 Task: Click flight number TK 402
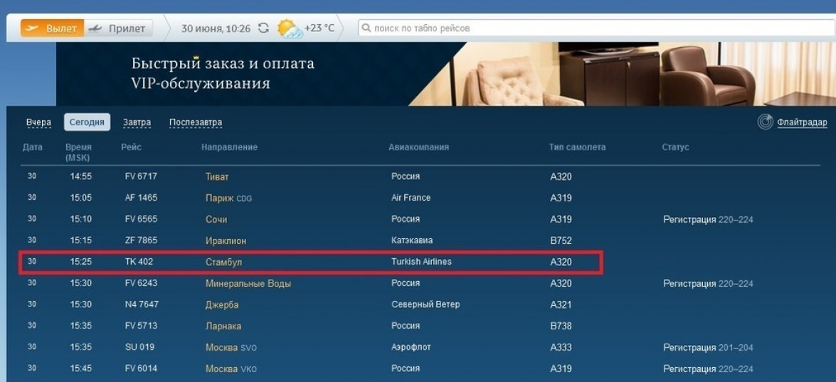139,262
